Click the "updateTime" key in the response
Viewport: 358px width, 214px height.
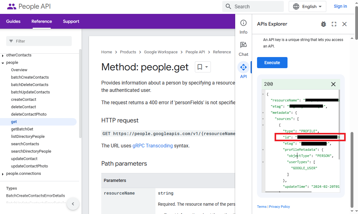pos(295,187)
